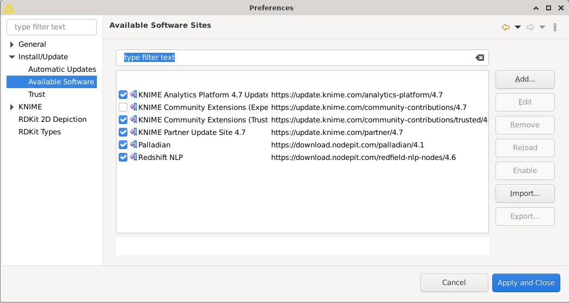Select the Redshift NLP site name

[x=161, y=157]
